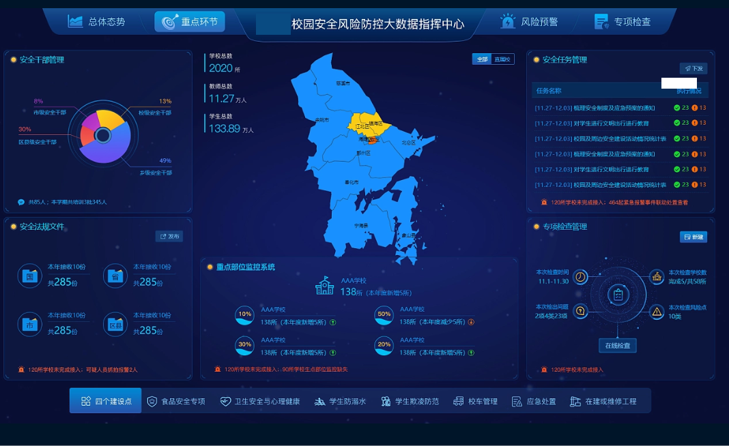
Task: Click the shield icon beside 食品安全专项
Action: (x=152, y=402)
